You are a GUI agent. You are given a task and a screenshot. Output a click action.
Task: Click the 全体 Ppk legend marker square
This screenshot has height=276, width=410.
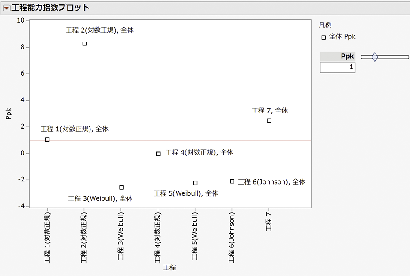323,38
